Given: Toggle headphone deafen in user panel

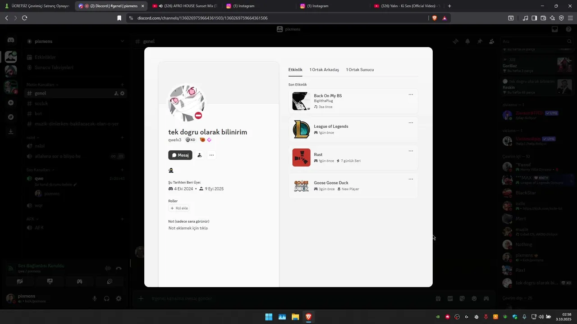Looking at the screenshot, I should (x=107, y=298).
